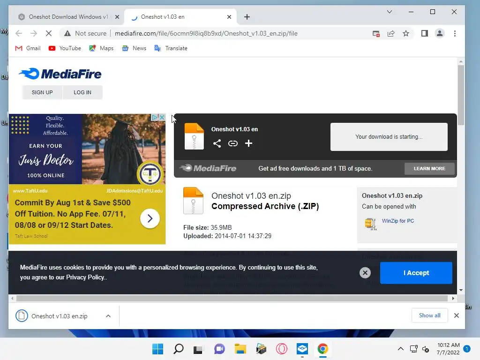480x360 pixels.
Task: Open the Translate bookmark
Action: 171,48
